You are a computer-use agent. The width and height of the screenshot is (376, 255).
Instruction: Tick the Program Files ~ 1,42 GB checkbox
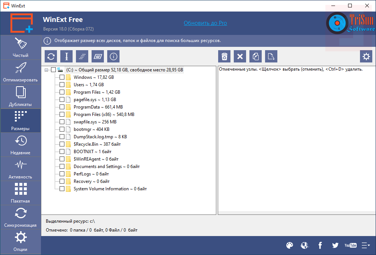[62, 92]
